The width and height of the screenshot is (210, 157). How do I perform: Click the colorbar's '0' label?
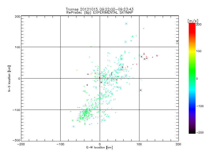point(197,79)
